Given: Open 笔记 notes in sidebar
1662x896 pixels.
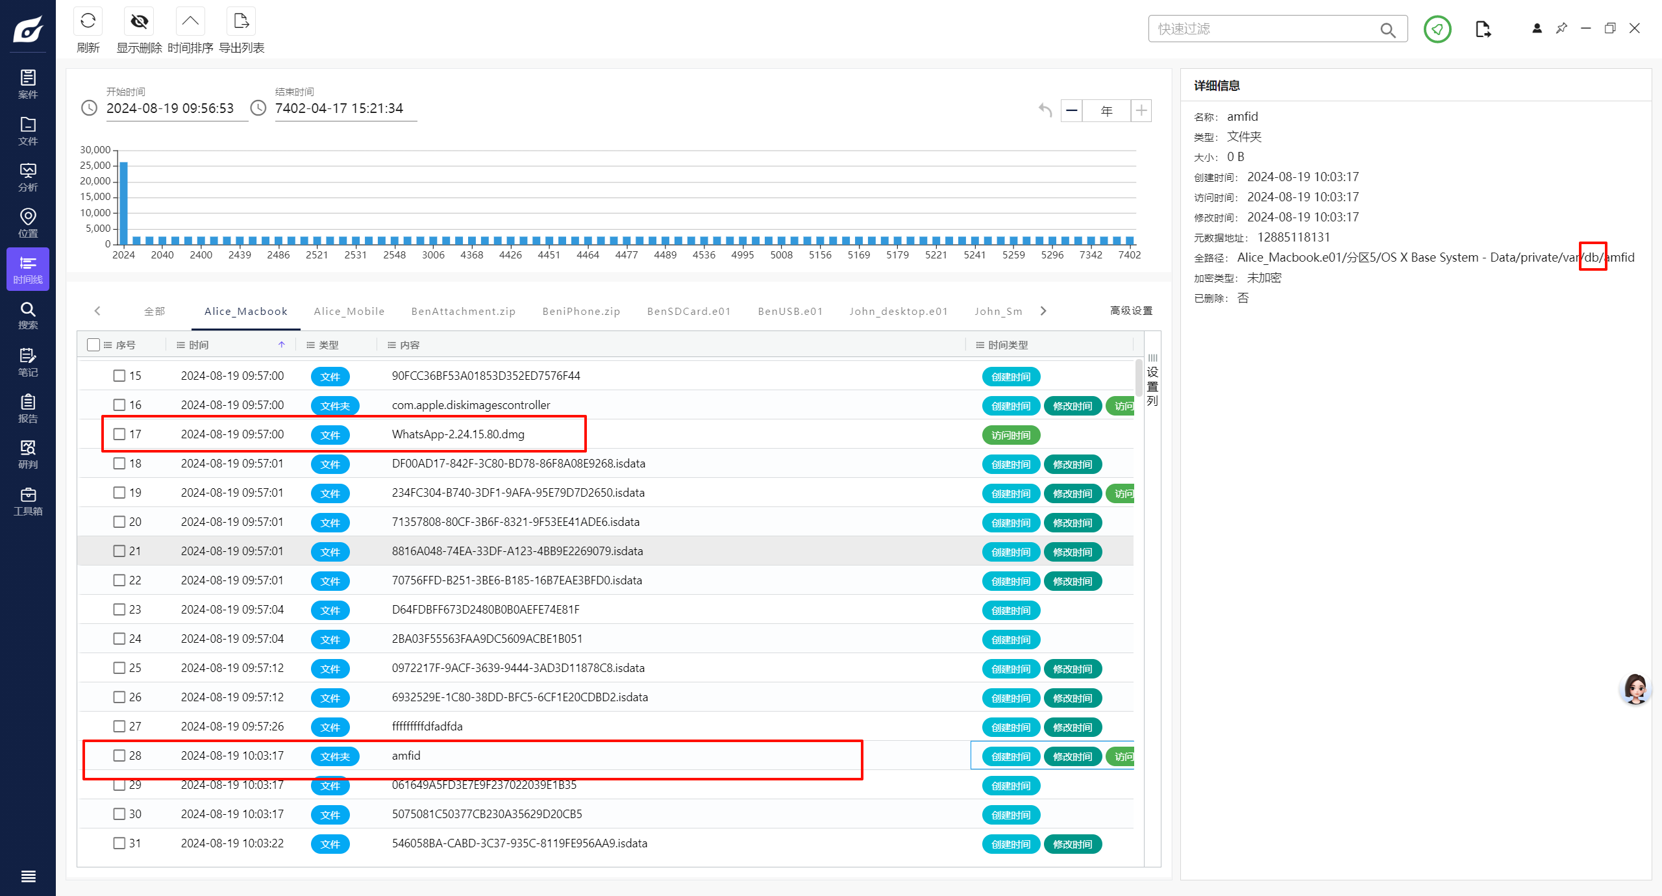Looking at the screenshot, I should (28, 362).
